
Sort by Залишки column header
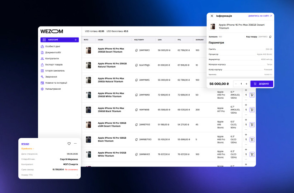point(199,40)
